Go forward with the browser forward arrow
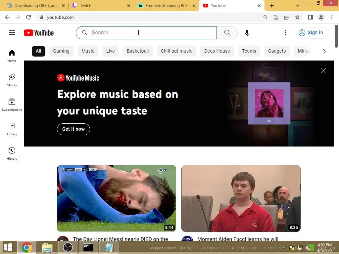 18,17
